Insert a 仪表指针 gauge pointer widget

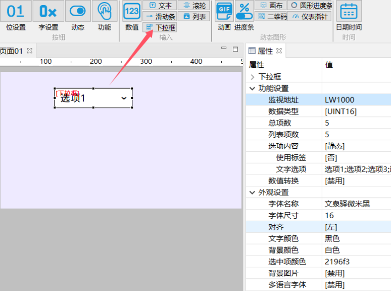click(309, 17)
